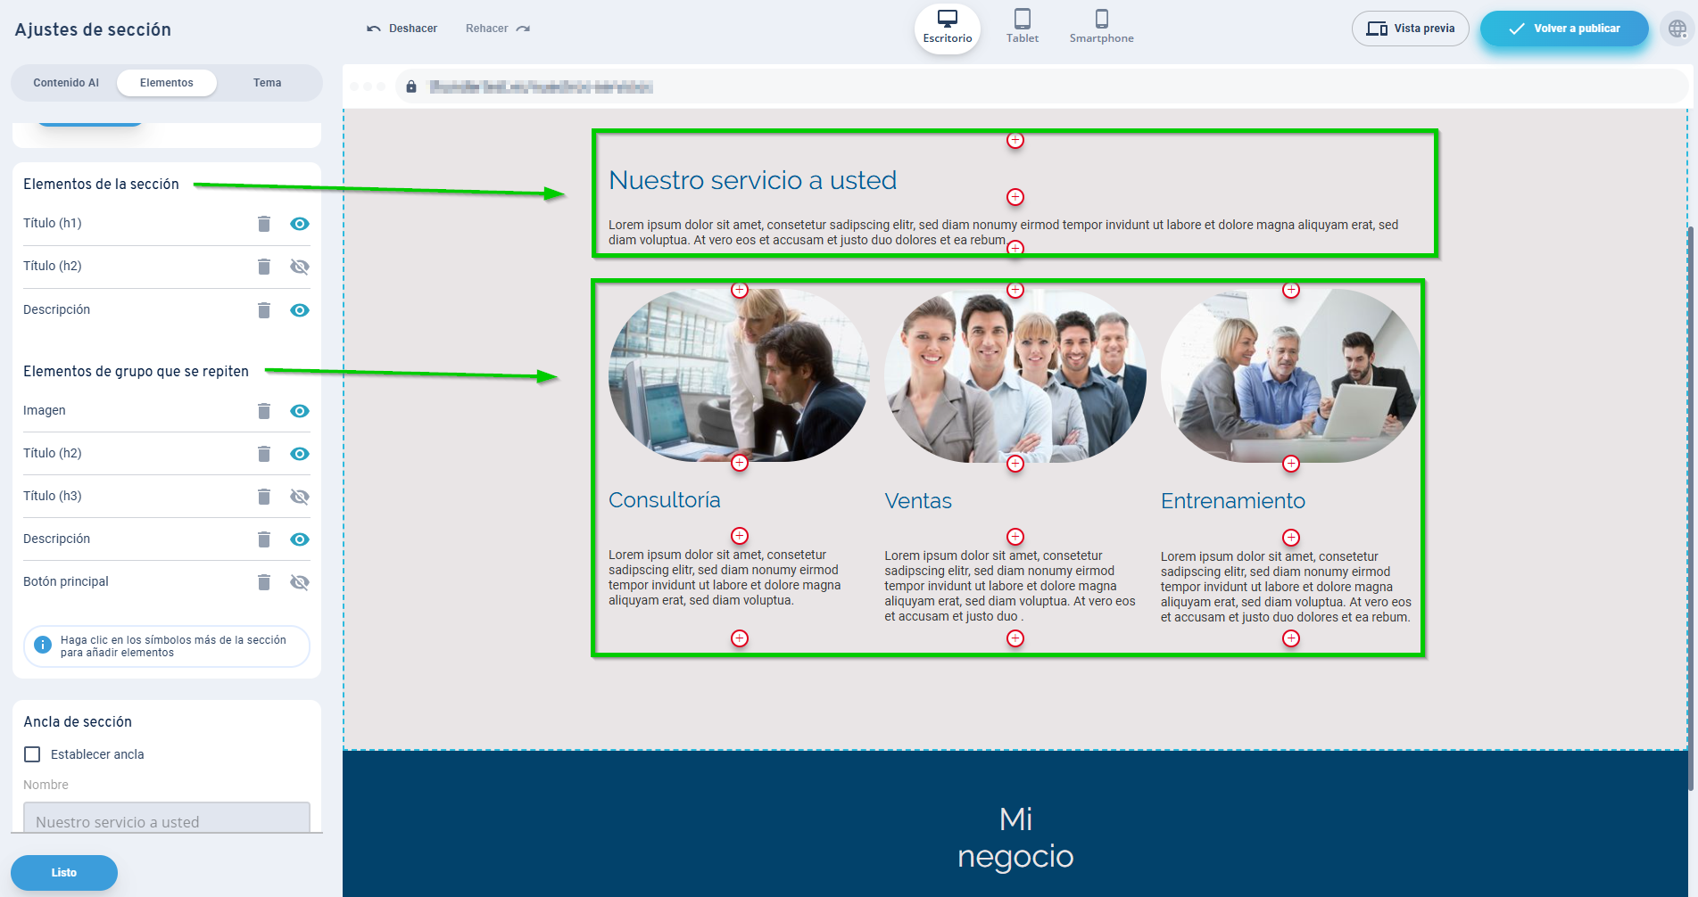Click the Vista previa button

[1410, 28]
